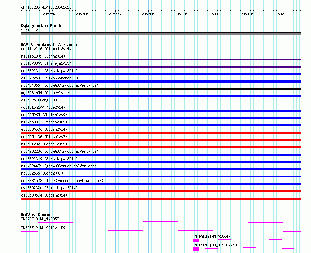The width and height of the screenshot is (311, 253).
Task: Open transcript TNFRSF19|NM_148957
Action: click(x=40, y=219)
